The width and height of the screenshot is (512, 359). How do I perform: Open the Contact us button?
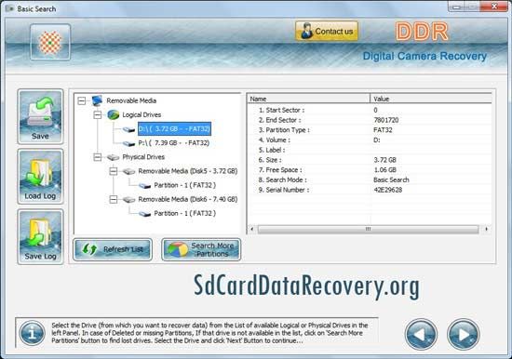327,32
